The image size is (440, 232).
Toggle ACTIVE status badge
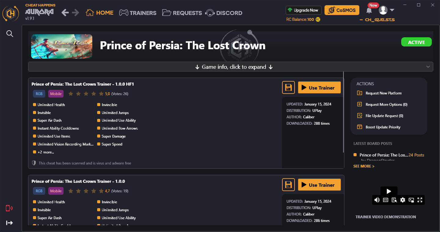(416, 42)
